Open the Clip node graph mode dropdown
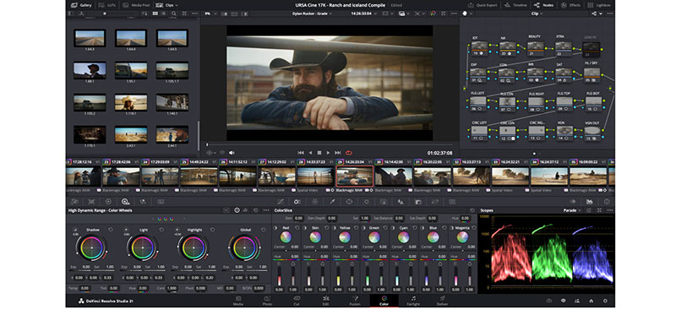 tap(537, 14)
